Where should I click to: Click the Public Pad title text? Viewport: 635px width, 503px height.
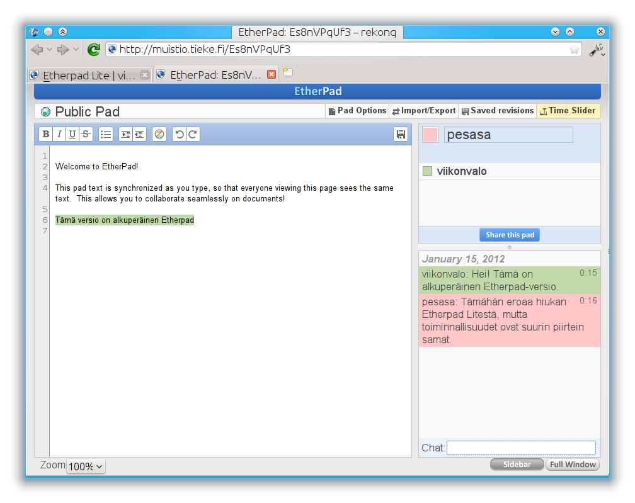click(x=87, y=111)
